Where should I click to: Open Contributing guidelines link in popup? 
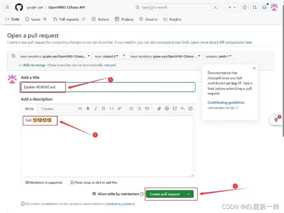coord(226,102)
